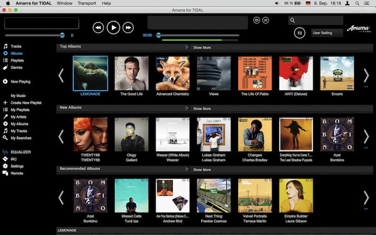Screen dimensions: 376x235
Task: Open the Transport menu
Action: 87,3
